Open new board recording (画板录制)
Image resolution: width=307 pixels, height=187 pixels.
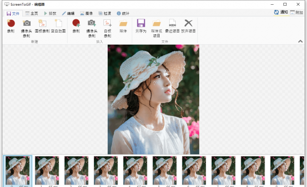pos(42,26)
